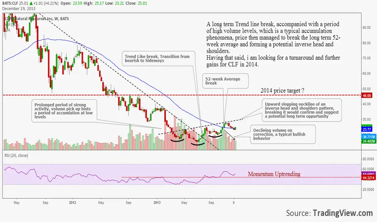Click the 50.00 price axis label
The height and width of the screenshot is (222, 377).
pyautogui.click(x=366, y=89)
